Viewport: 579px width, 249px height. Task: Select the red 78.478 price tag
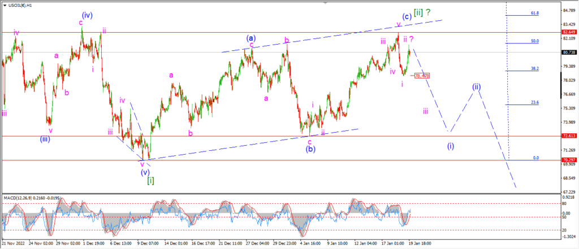click(x=422, y=76)
